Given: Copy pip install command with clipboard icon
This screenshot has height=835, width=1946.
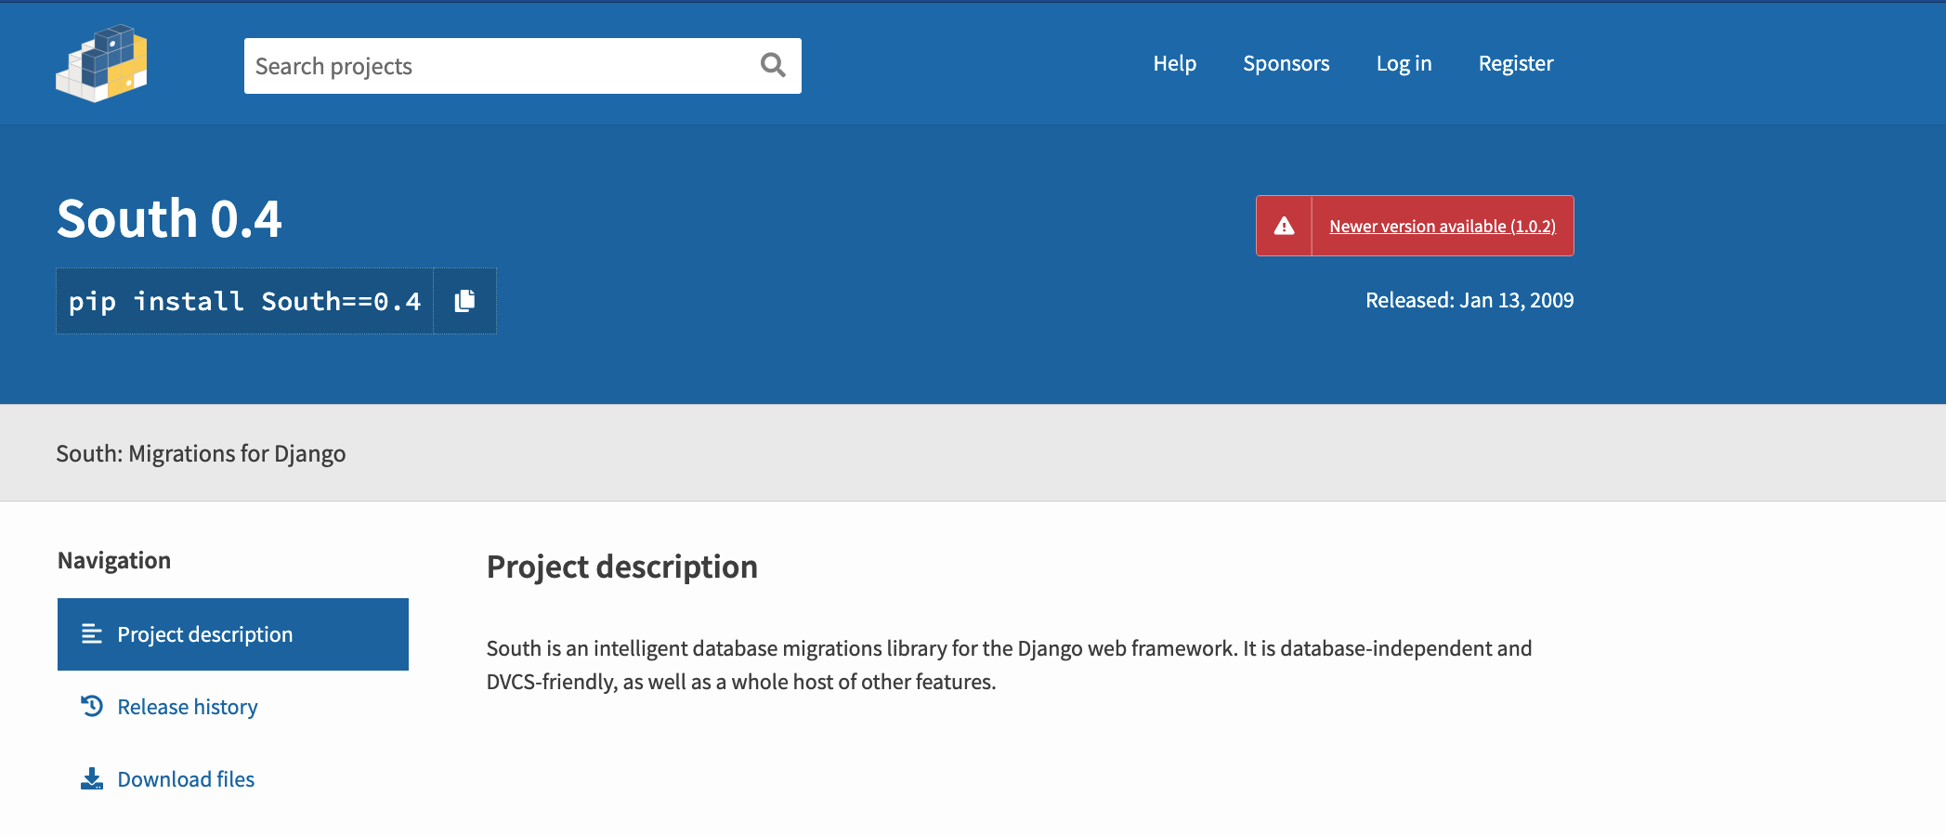Looking at the screenshot, I should click(x=464, y=301).
